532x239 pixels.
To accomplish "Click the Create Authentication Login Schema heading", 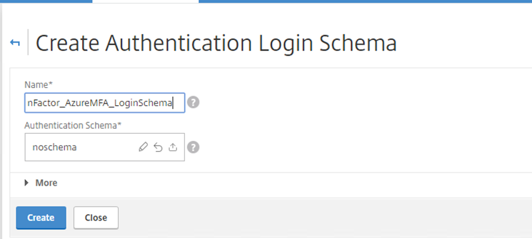I will coord(216,43).
